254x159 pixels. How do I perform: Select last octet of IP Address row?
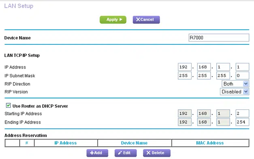pos(242,67)
